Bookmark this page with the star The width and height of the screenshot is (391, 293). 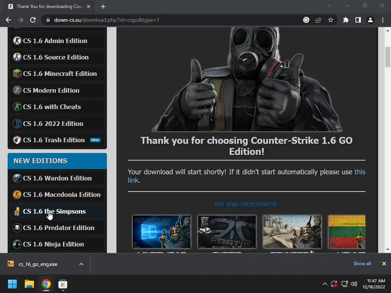click(330, 20)
